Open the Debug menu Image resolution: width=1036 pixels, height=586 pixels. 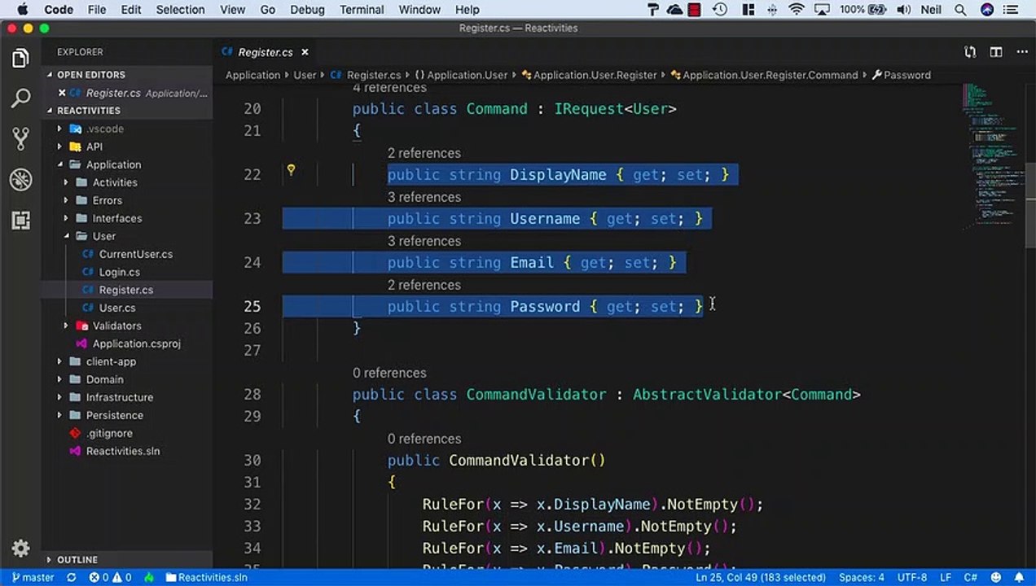point(307,10)
